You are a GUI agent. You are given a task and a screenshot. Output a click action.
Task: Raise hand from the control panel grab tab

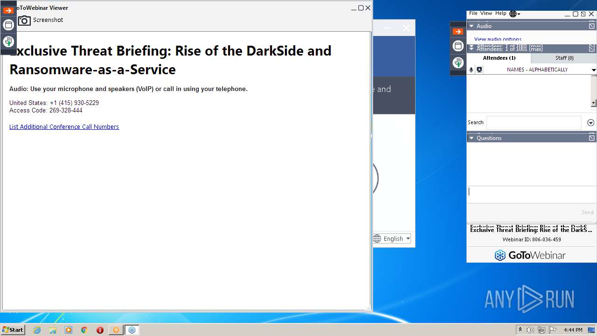coord(458,63)
